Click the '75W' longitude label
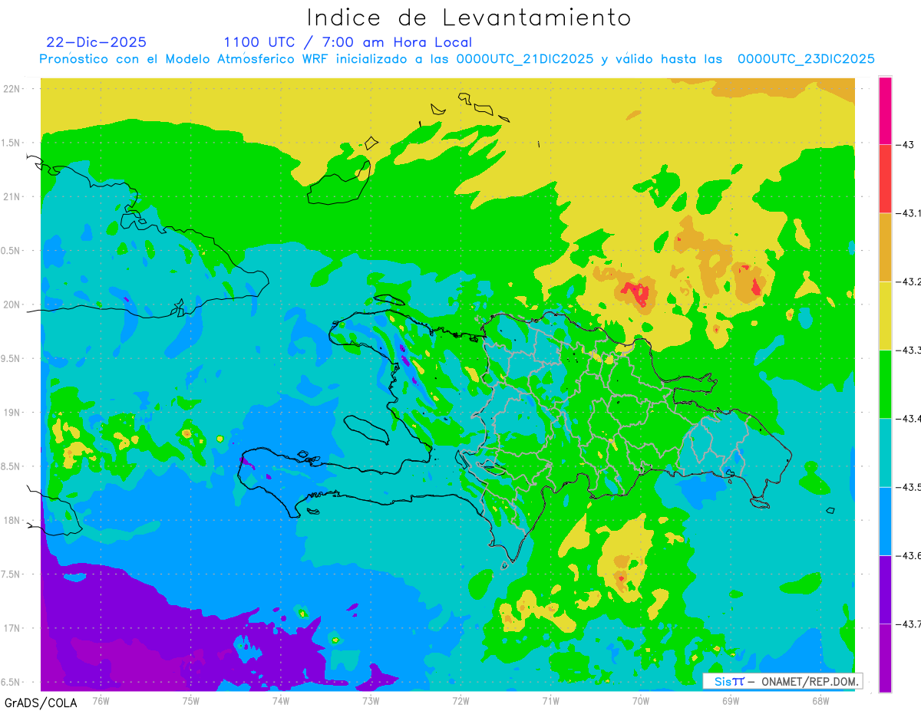The image size is (921, 711). [x=191, y=700]
